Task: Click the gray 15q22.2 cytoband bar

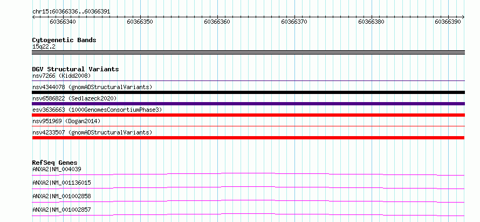Action: point(248,52)
